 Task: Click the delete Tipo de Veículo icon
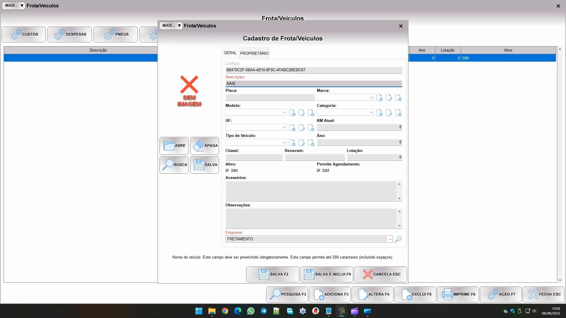pyautogui.click(x=311, y=143)
